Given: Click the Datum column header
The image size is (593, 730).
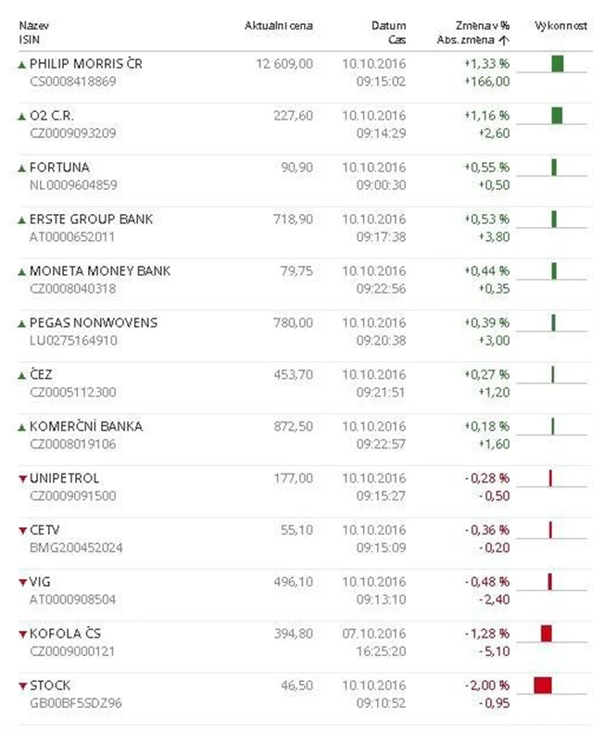Looking at the screenshot, I should [389, 24].
